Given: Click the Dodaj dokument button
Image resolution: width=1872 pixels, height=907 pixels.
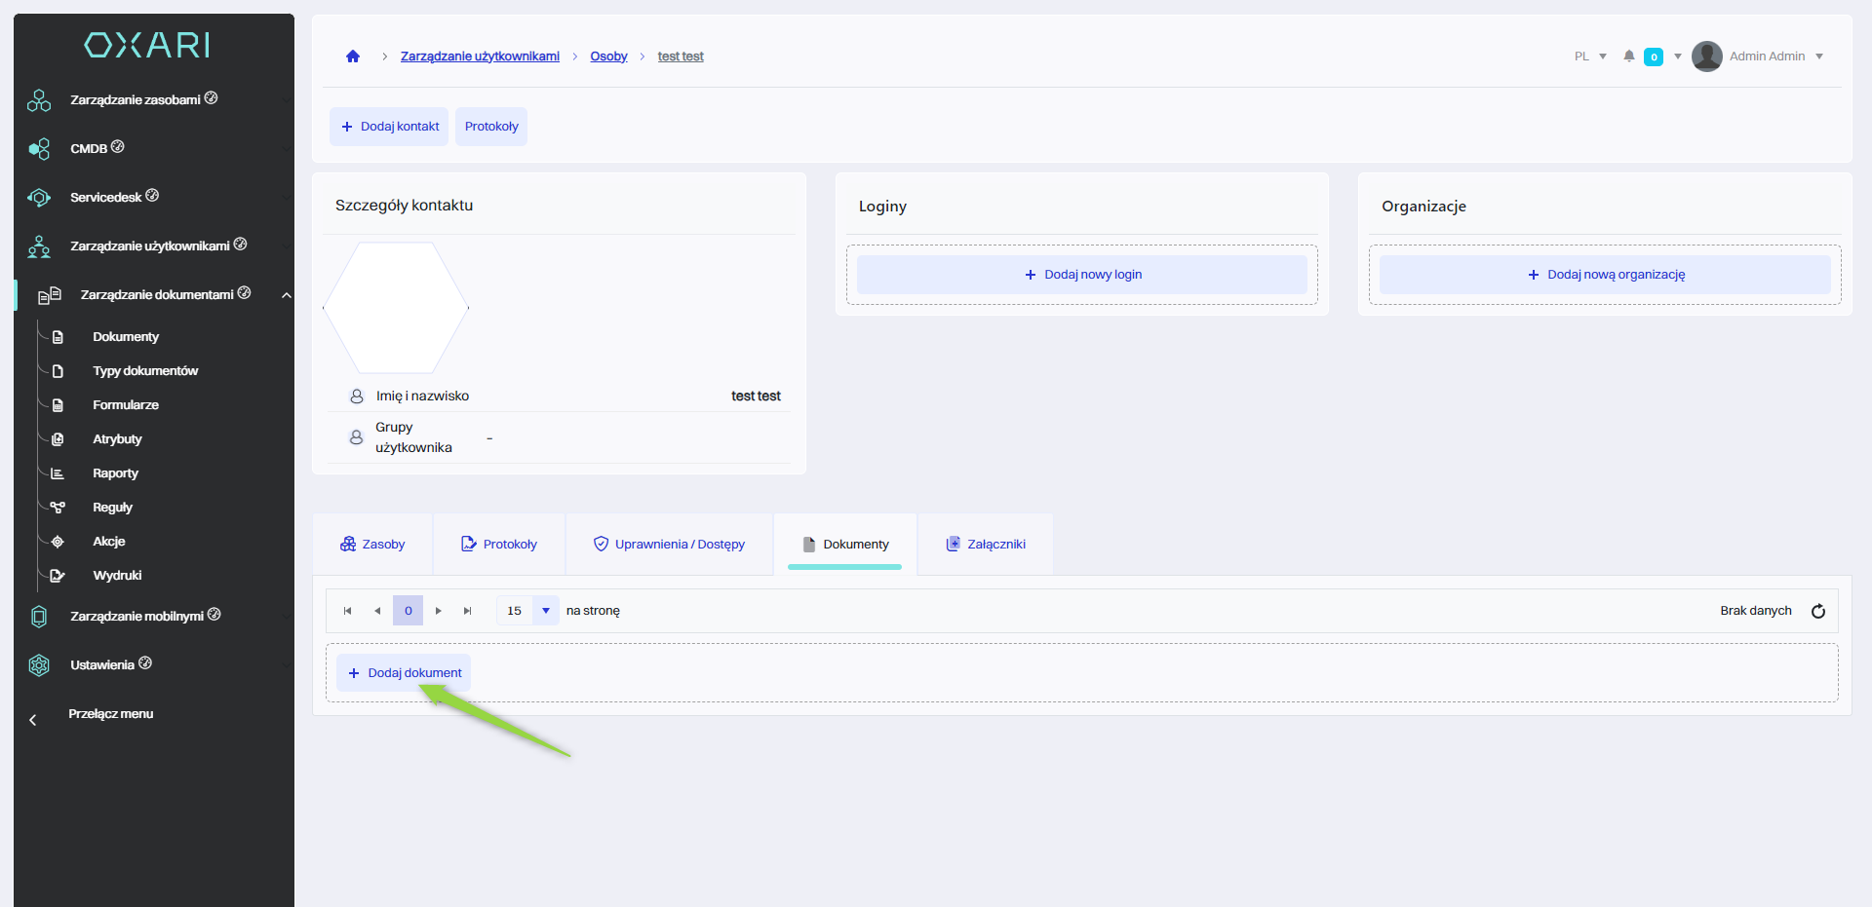Looking at the screenshot, I should click(x=405, y=673).
